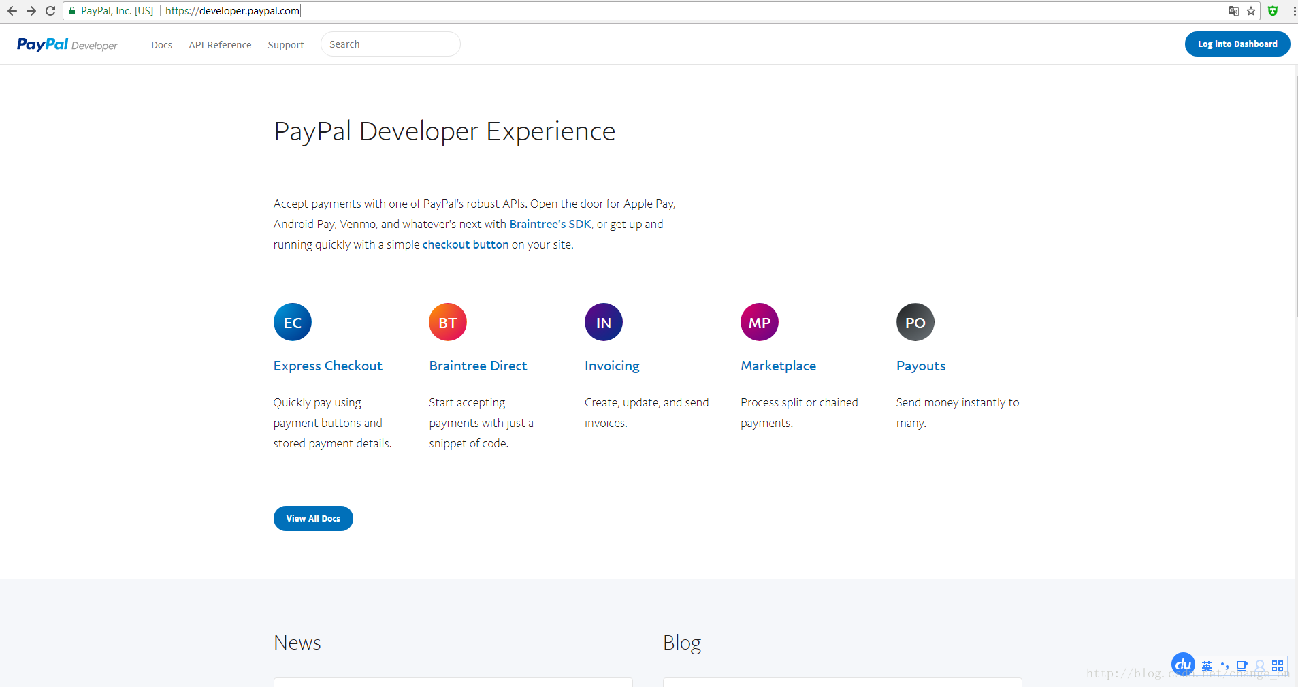Click the Baidu input method 'du' logo

pyautogui.click(x=1183, y=665)
